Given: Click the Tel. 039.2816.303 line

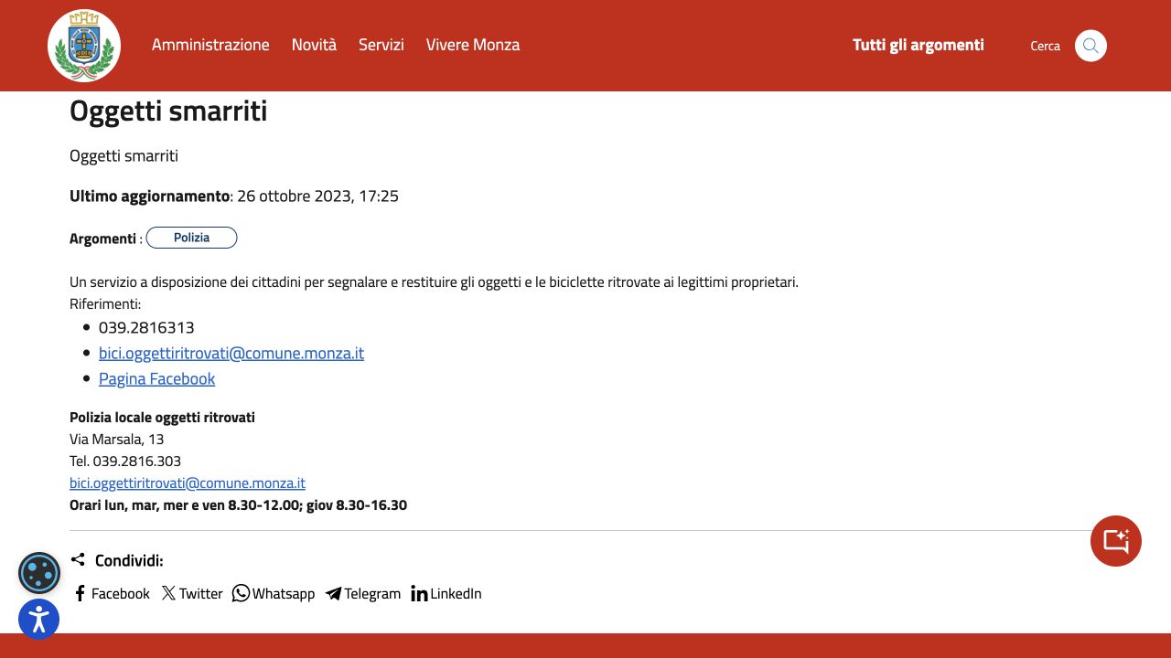Looking at the screenshot, I should click(x=125, y=461).
